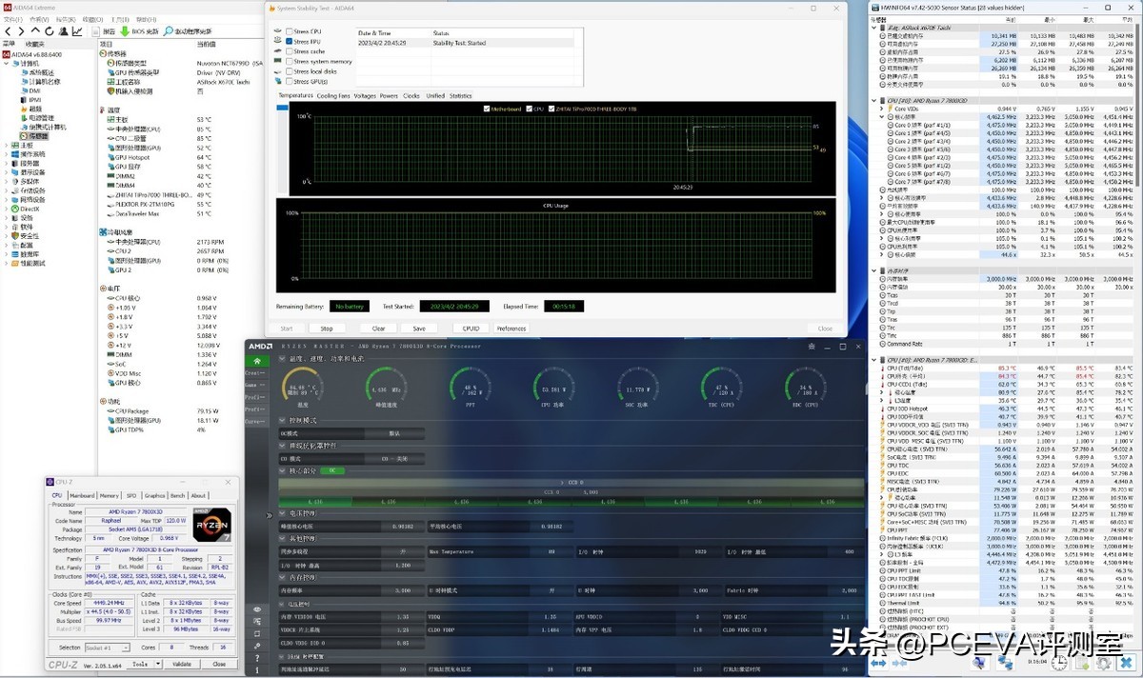Screen dimensions: 1143x678
Task: Click HWiNFO back-forward arrows bottom icon
Action: click(x=878, y=664)
